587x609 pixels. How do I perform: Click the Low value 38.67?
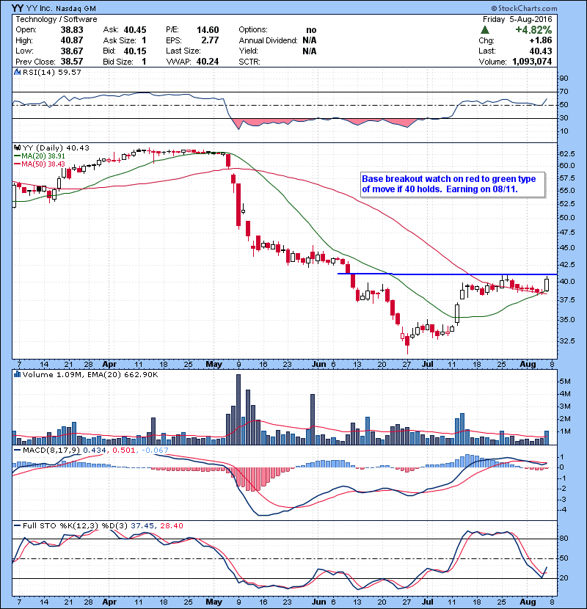click(x=72, y=51)
